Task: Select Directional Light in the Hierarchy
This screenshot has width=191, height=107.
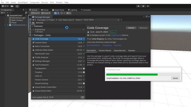Action: click(x=19, y=18)
